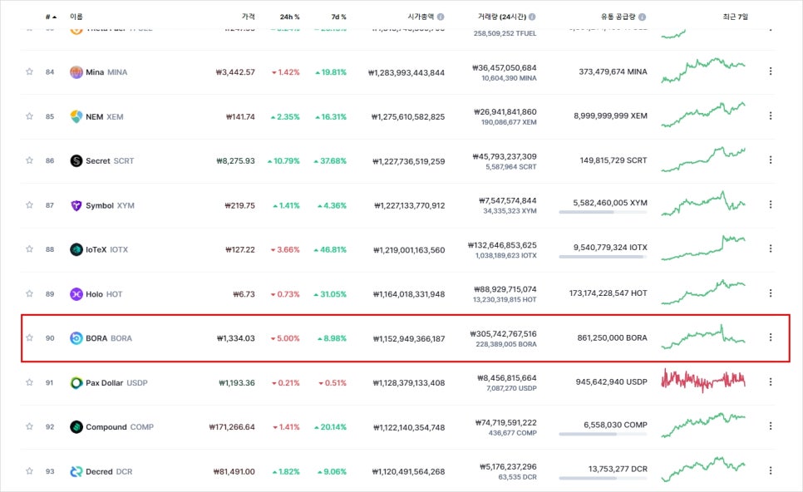Viewport: 803px width, 492px height.
Task: Expand the three-dot menu on the Secret row
Action: pyautogui.click(x=771, y=160)
